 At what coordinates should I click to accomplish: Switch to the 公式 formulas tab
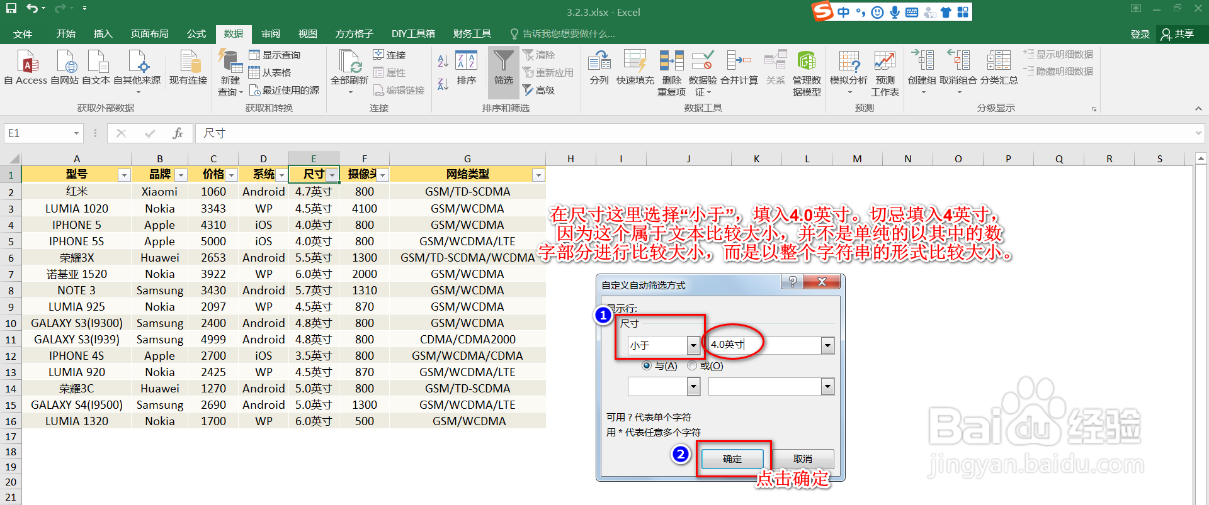pyautogui.click(x=196, y=34)
